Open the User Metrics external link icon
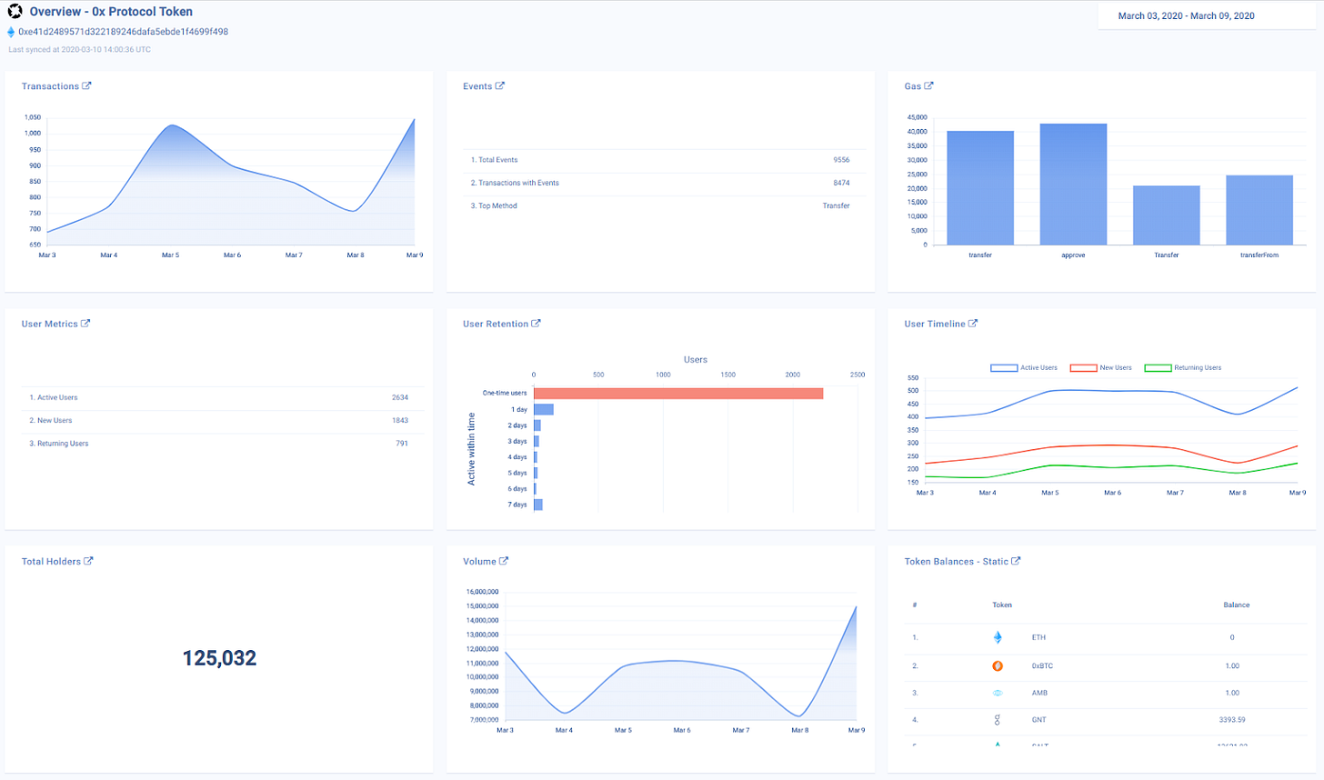Image resolution: width=1324 pixels, height=780 pixels. pos(85,324)
